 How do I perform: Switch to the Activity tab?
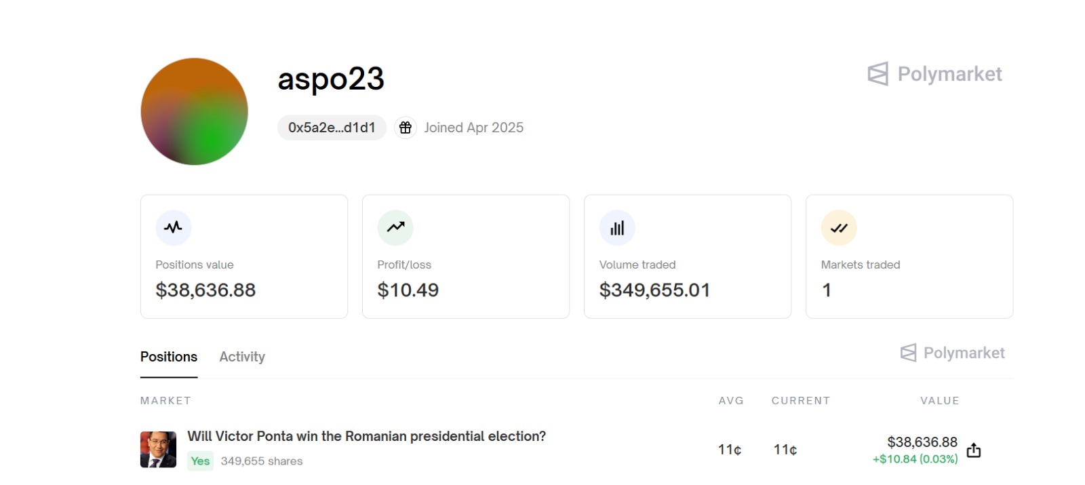tap(242, 357)
